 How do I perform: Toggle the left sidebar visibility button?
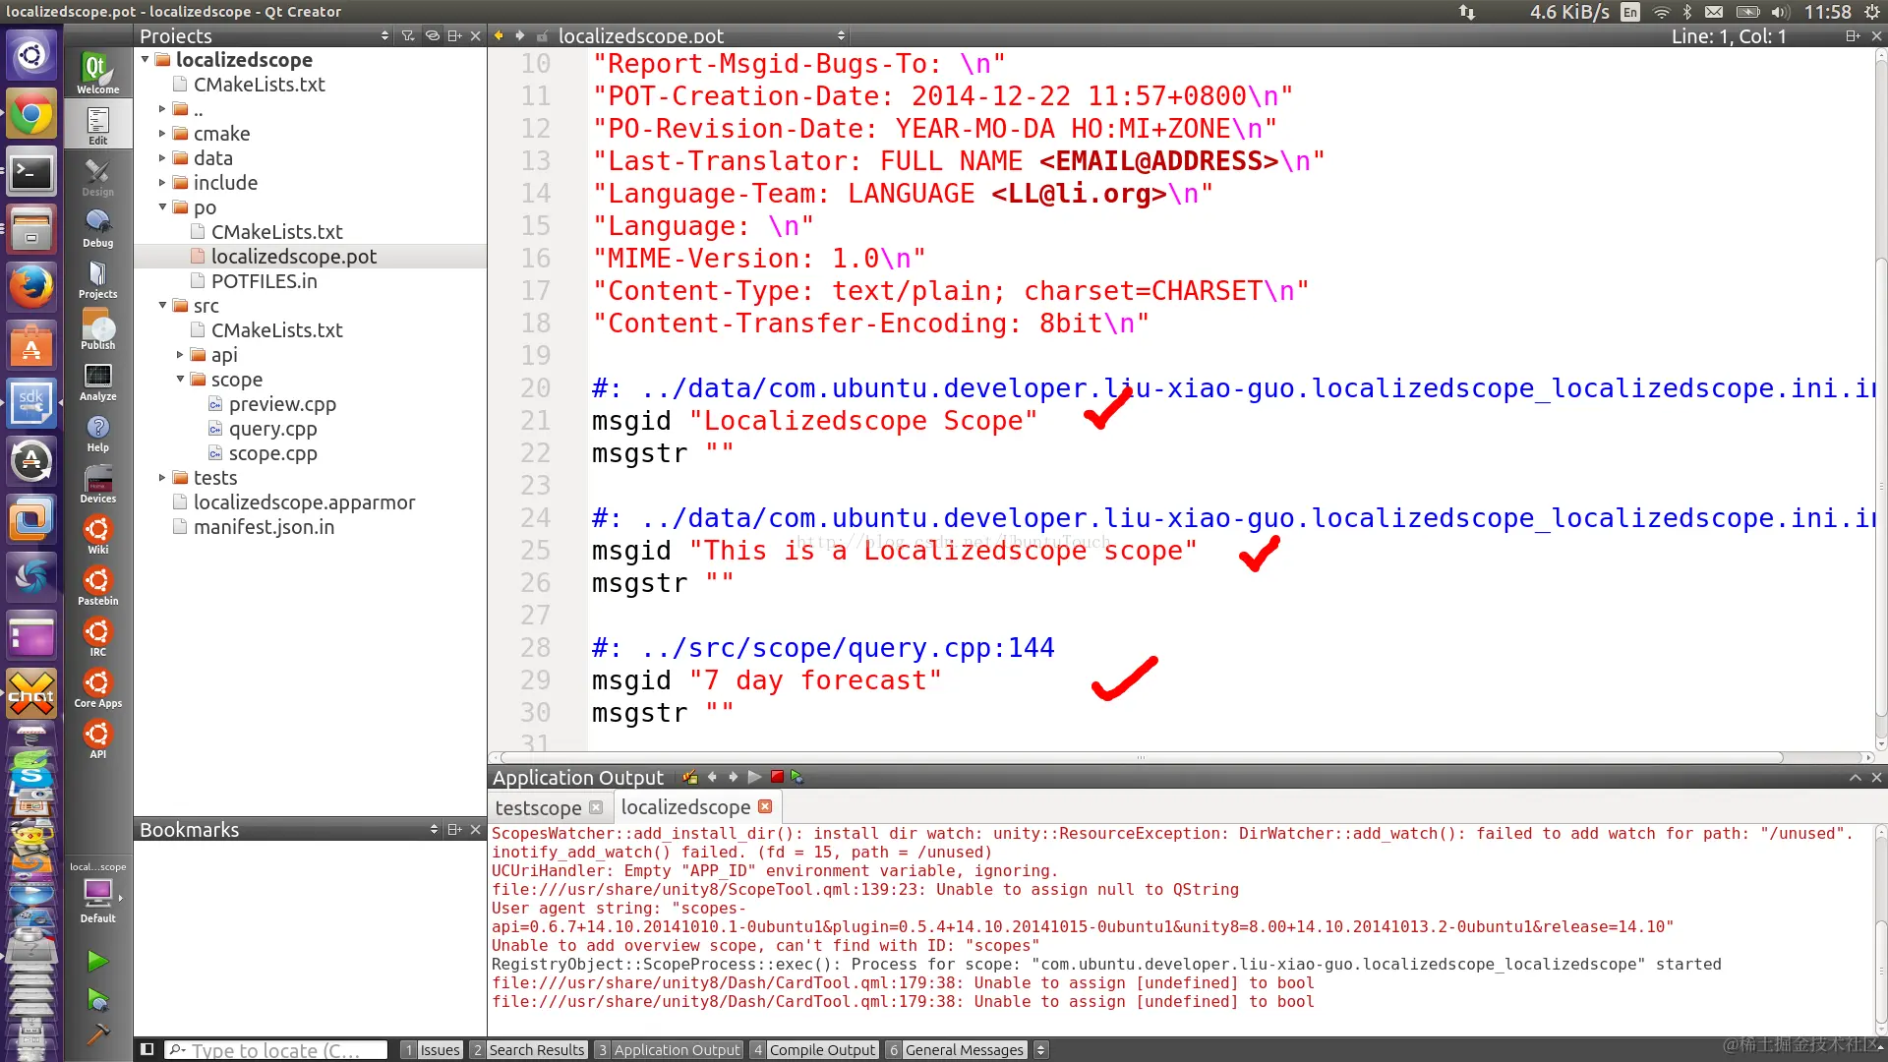pyautogui.click(x=147, y=1049)
